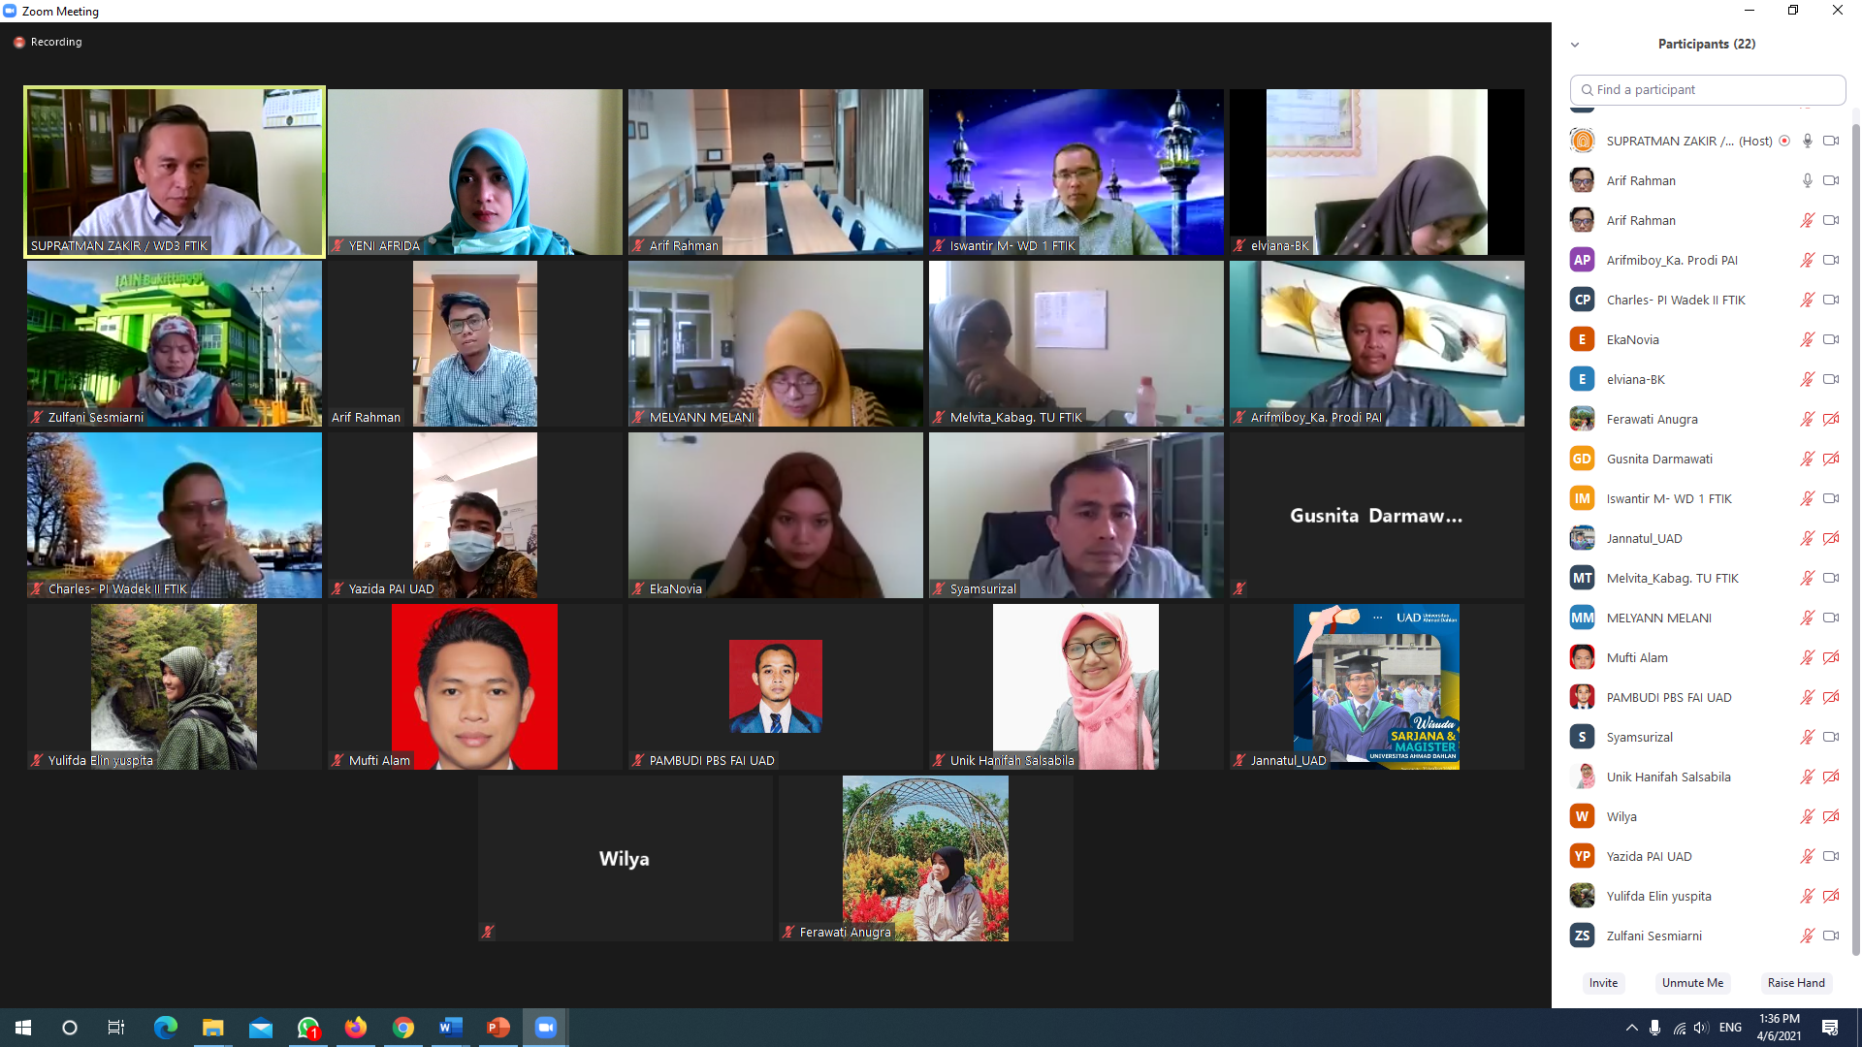Viewport: 1862px width, 1047px height.
Task: Click the muted mic icon for PAMBUDI PBS FAI UAD
Action: click(x=1808, y=697)
